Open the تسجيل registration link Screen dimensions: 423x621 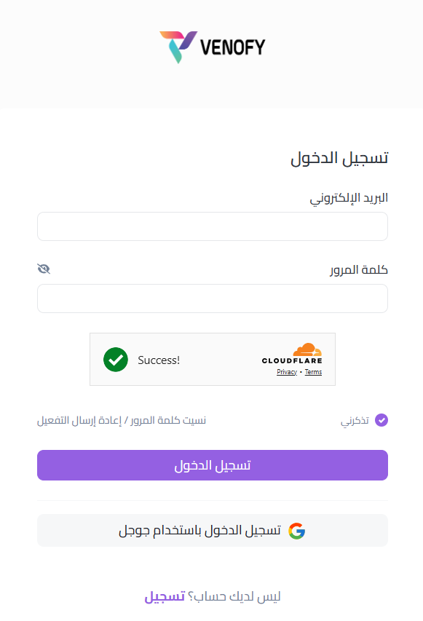click(165, 596)
